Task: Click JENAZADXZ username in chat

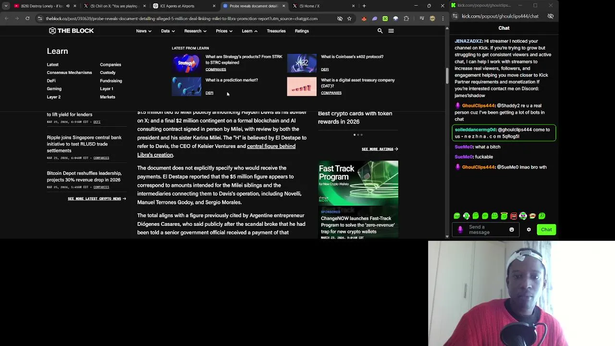Action: point(468,41)
